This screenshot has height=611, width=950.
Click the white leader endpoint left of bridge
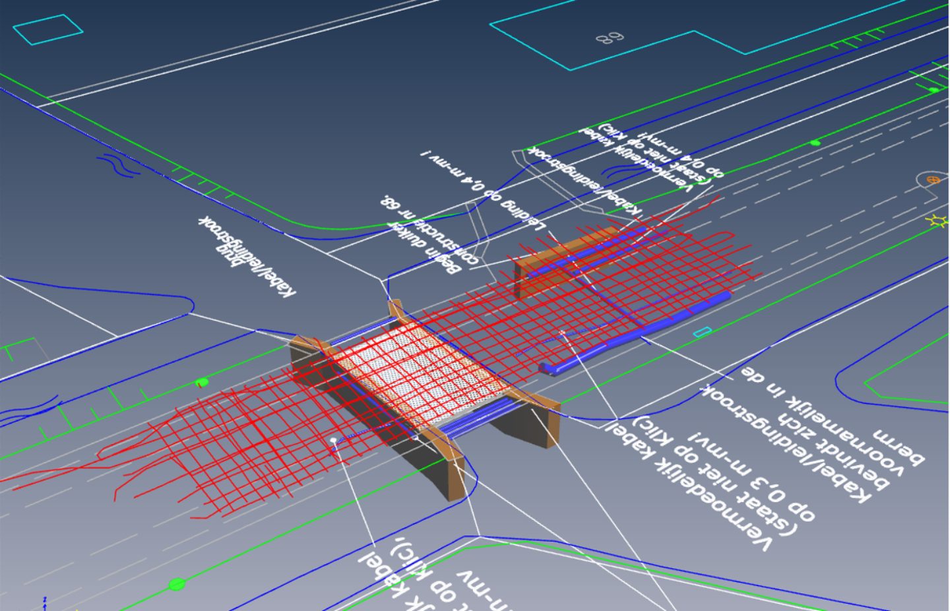[x=334, y=439]
